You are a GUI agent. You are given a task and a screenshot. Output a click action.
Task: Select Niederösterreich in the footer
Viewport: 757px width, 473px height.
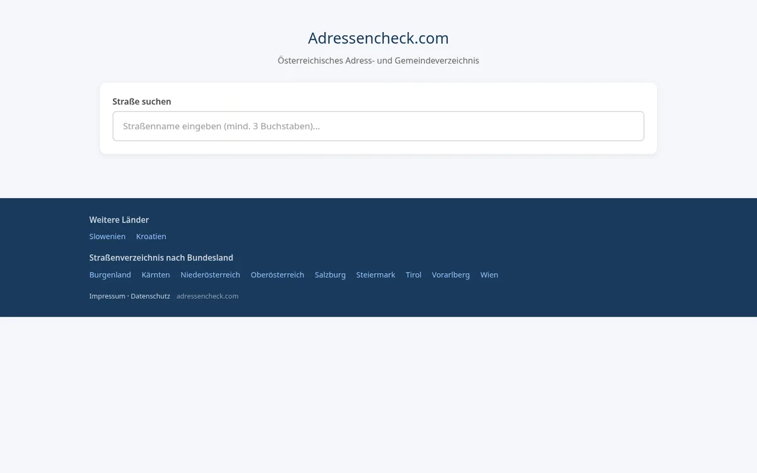point(210,275)
